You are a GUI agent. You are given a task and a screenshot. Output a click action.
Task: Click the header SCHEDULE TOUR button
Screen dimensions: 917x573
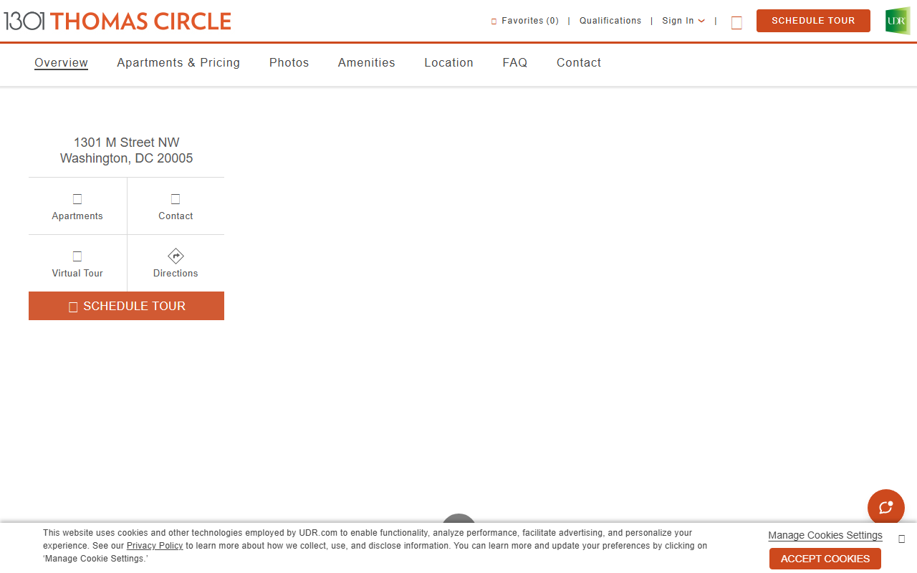[813, 21]
